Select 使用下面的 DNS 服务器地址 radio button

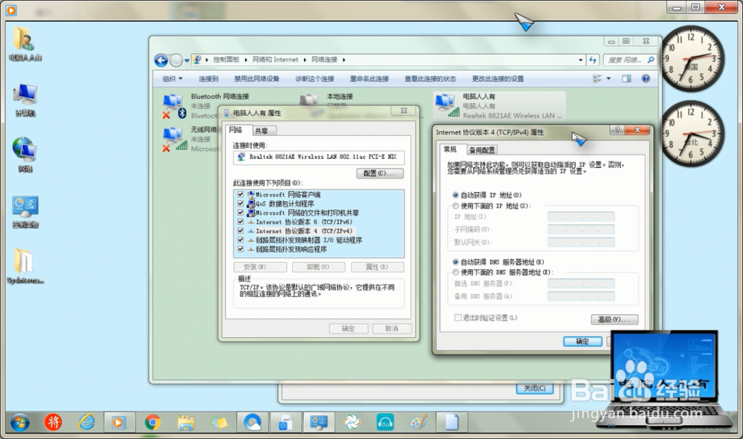(455, 273)
